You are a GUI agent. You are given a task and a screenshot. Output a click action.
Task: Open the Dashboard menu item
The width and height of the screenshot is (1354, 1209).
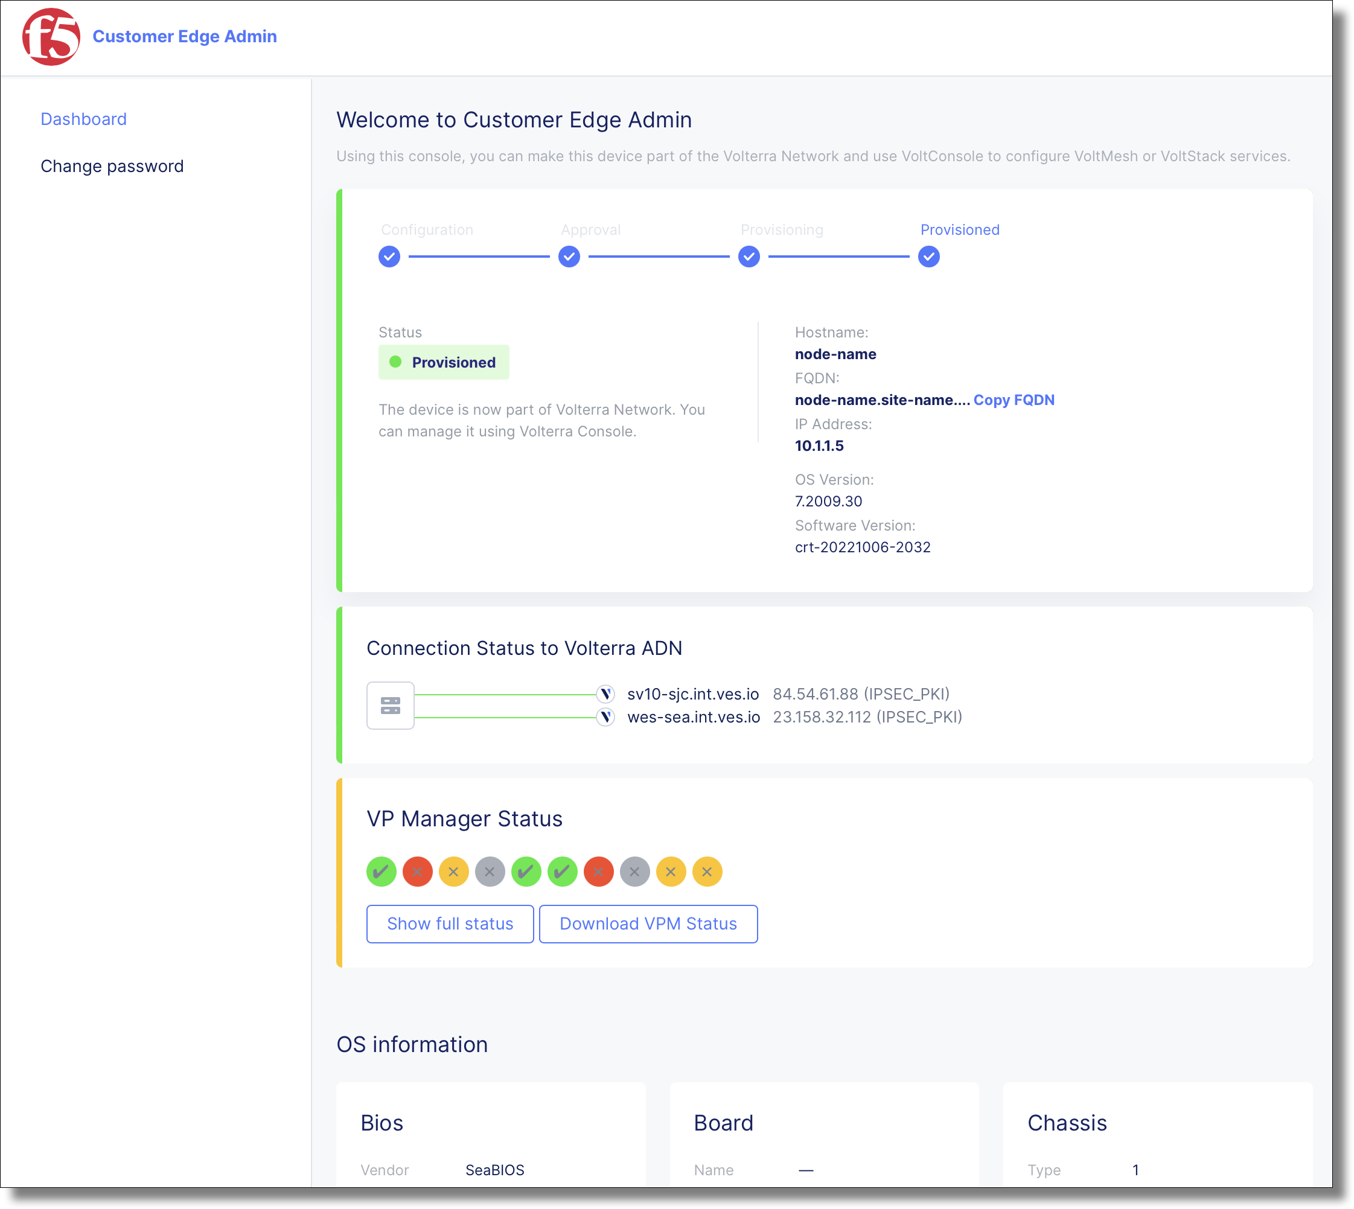tap(84, 119)
